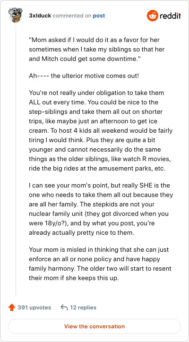Open the 3xlduck username profile link
The image size is (189, 342).
[40, 16]
